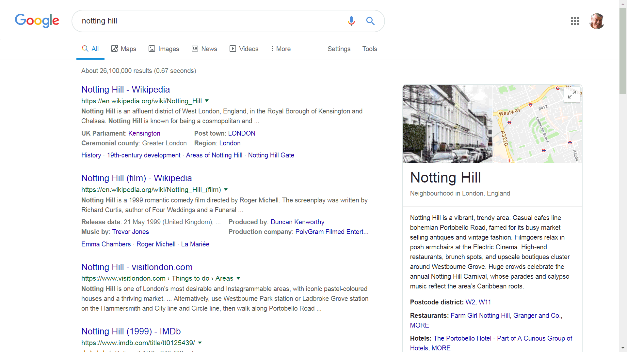This screenshot has width=627, height=352.
Task: Follow the Notting Hill Gate sitelink
Action: point(271,155)
